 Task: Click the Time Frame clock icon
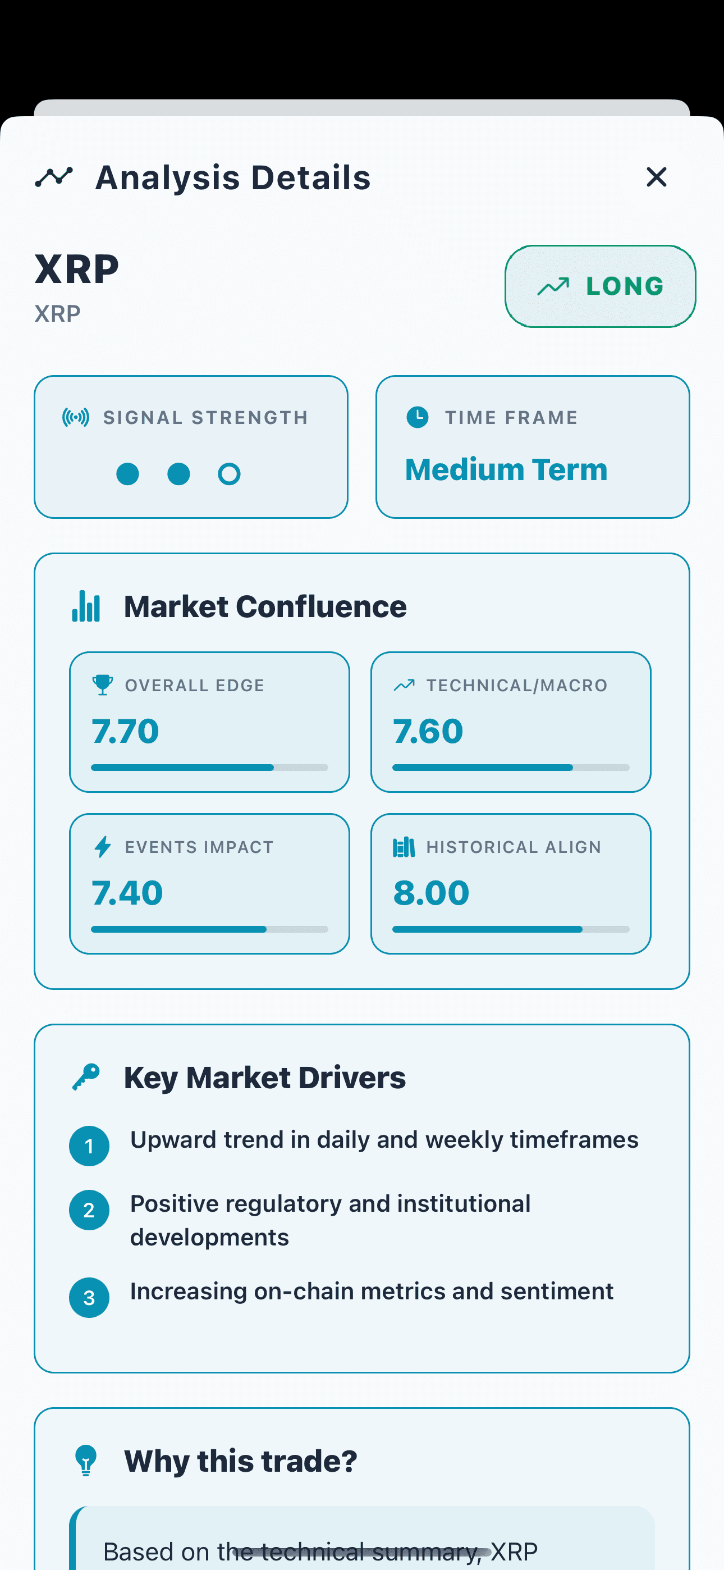point(418,418)
